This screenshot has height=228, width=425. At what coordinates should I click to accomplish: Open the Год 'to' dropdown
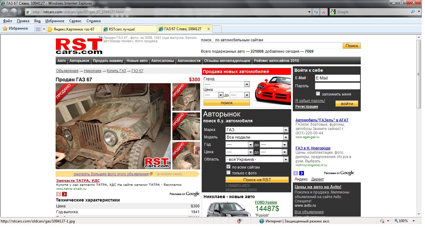274,145
